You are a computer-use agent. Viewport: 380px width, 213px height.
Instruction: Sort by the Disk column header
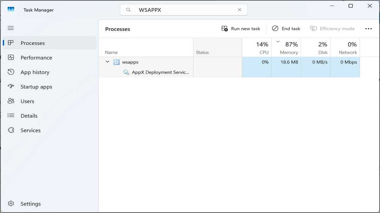315,47
